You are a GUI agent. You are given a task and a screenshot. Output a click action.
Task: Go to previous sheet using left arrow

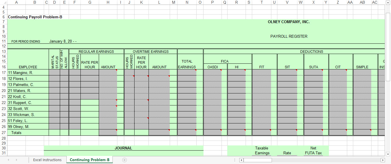[x=8, y=160]
